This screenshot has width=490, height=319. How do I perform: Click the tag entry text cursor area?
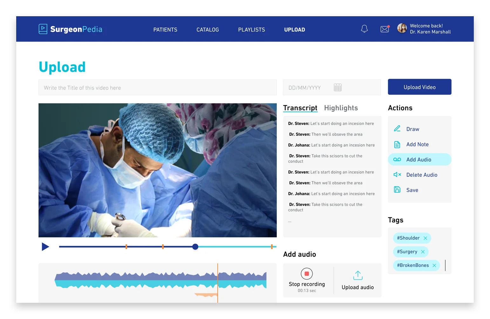pyautogui.click(x=445, y=265)
